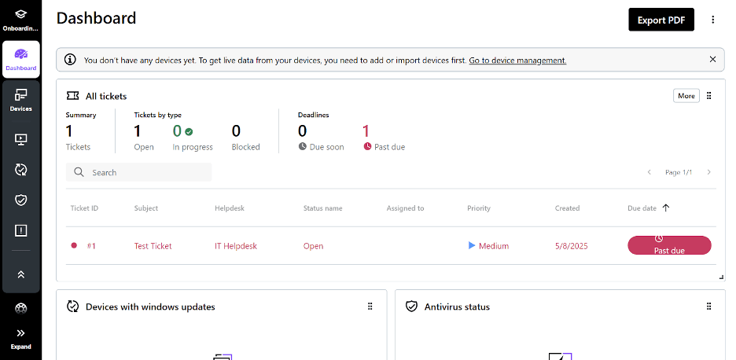Grab the All tickets widget resize corner
736x360 pixels.
point(721,277)
